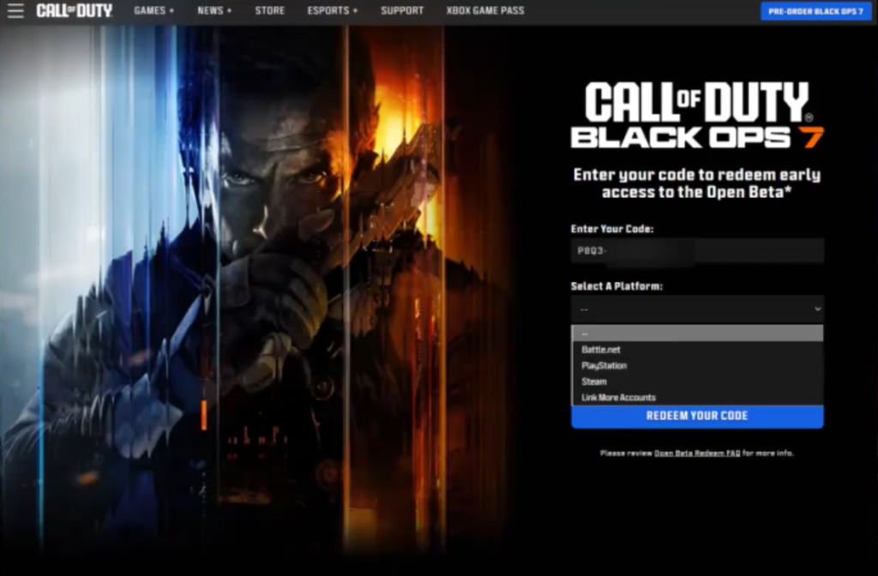Expand the News menu

(214, 11)
